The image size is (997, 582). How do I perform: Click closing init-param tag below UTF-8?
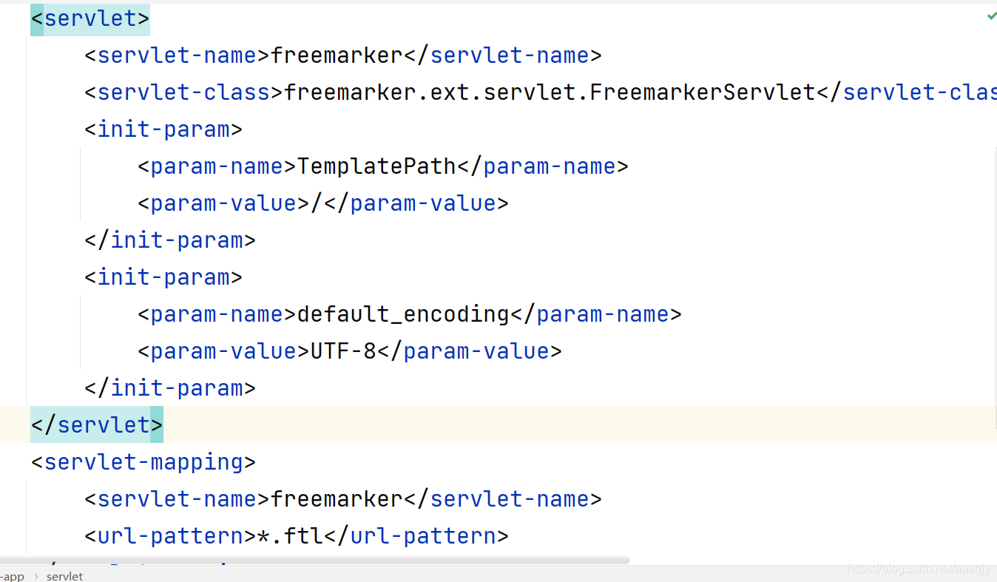(x=170, y=388)
